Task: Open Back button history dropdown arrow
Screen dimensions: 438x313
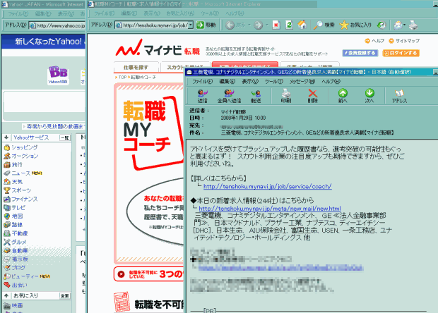Action: tap(249, 25)
